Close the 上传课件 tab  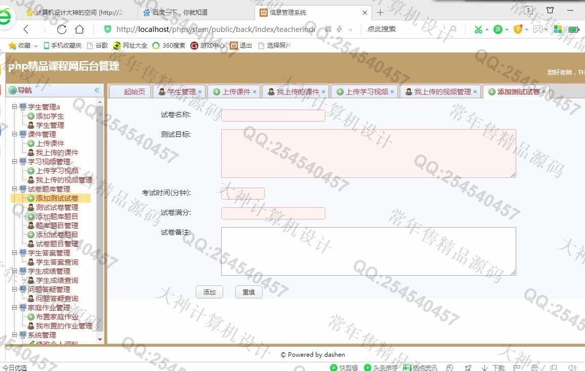click(255, 92)
